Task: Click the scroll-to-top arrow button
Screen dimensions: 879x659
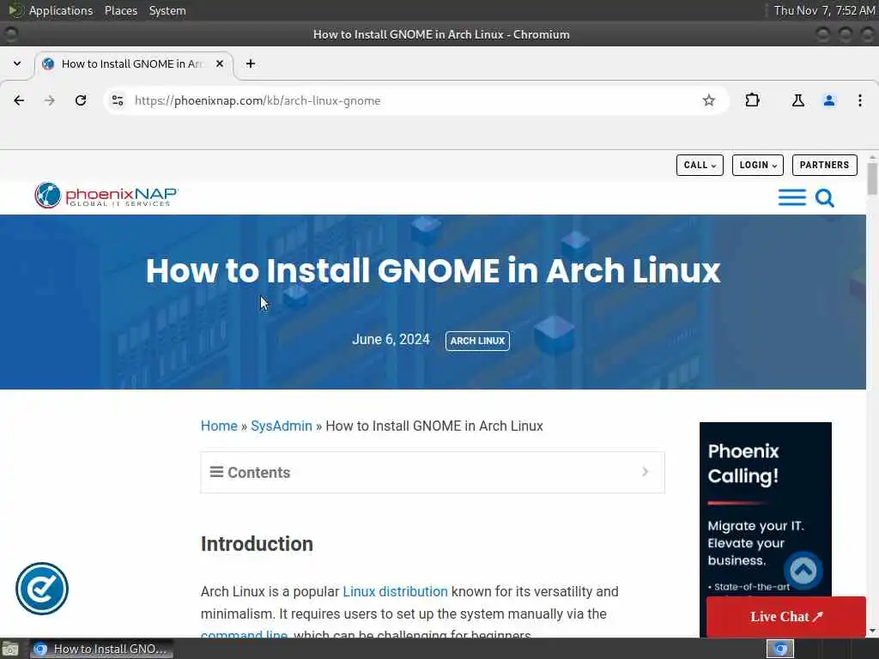Action: (x=803, y=571)
